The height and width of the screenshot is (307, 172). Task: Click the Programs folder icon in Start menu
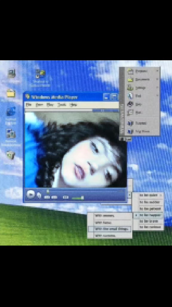[130, 71]
